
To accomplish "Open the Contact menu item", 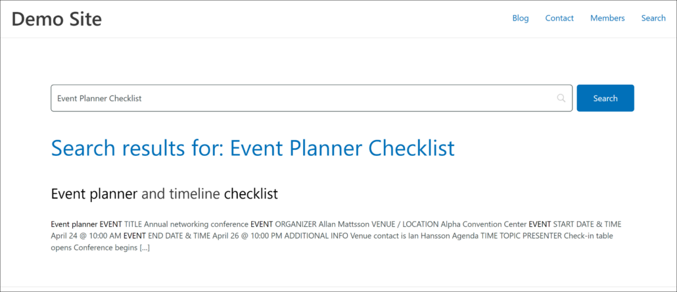I will [x=559, y=18].
